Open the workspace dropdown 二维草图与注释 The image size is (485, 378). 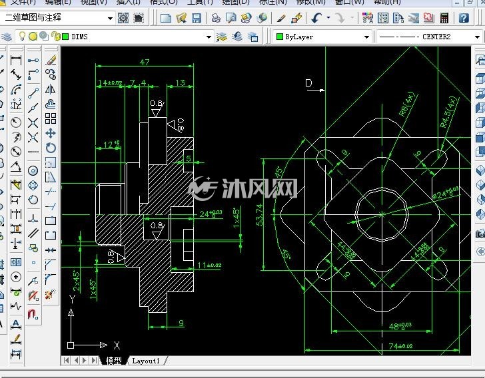click(x=58, y=18)
